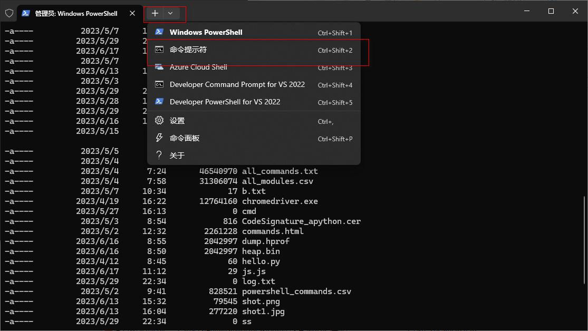The image size is (588, 331).
Task: Click the all_commands.txt file name in terminal output
Action: [x=279, y=171]
